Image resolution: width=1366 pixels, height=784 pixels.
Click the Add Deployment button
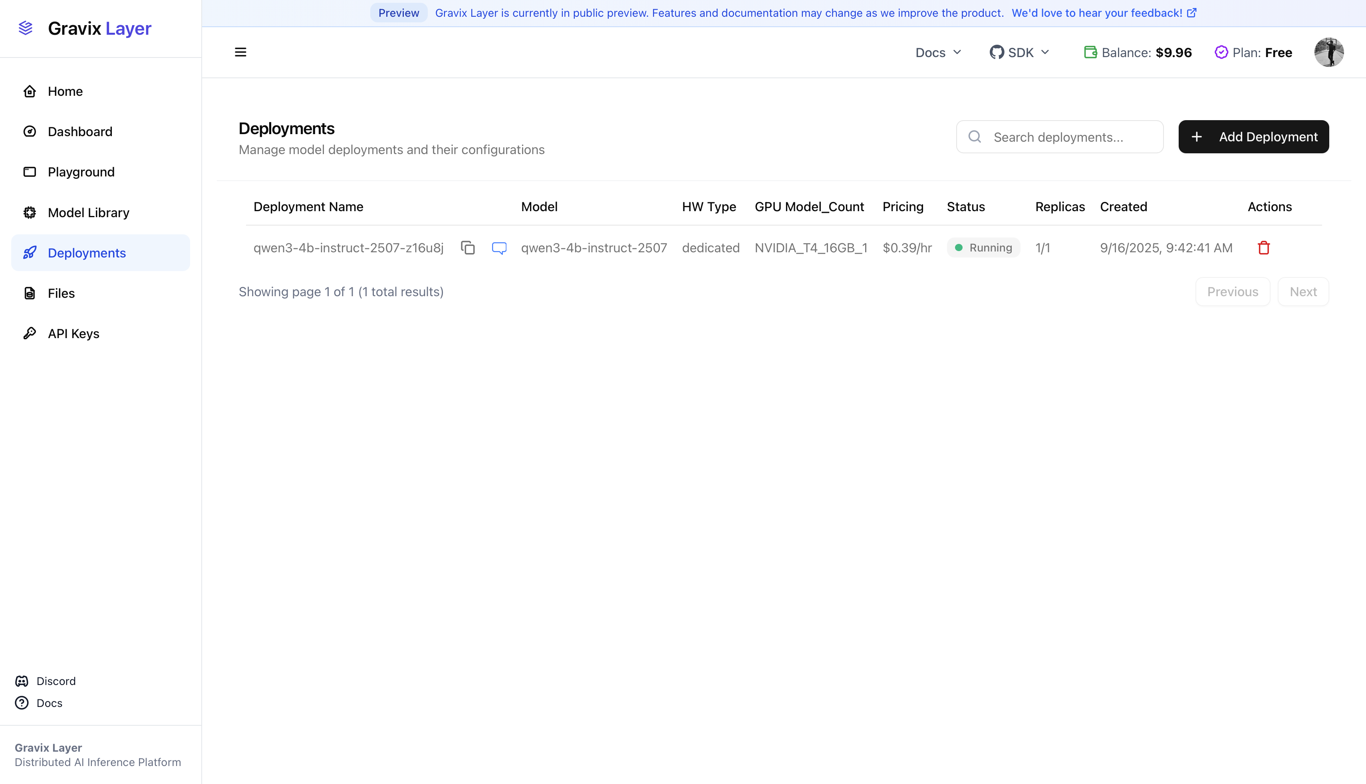pyautogui.click(x=1253, y=137)
